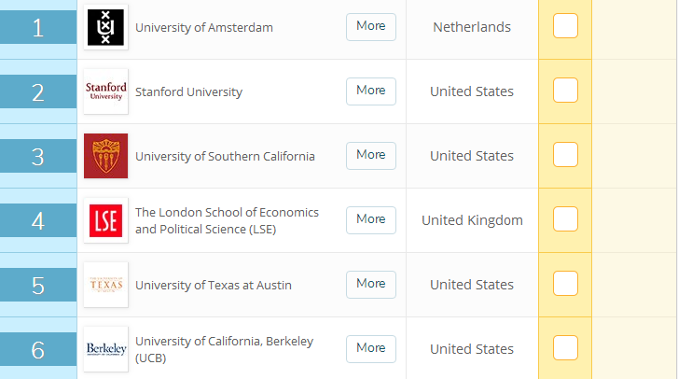Enable the compare checkbox for LSE
678x379 pixels.
[x=565, y=219]
